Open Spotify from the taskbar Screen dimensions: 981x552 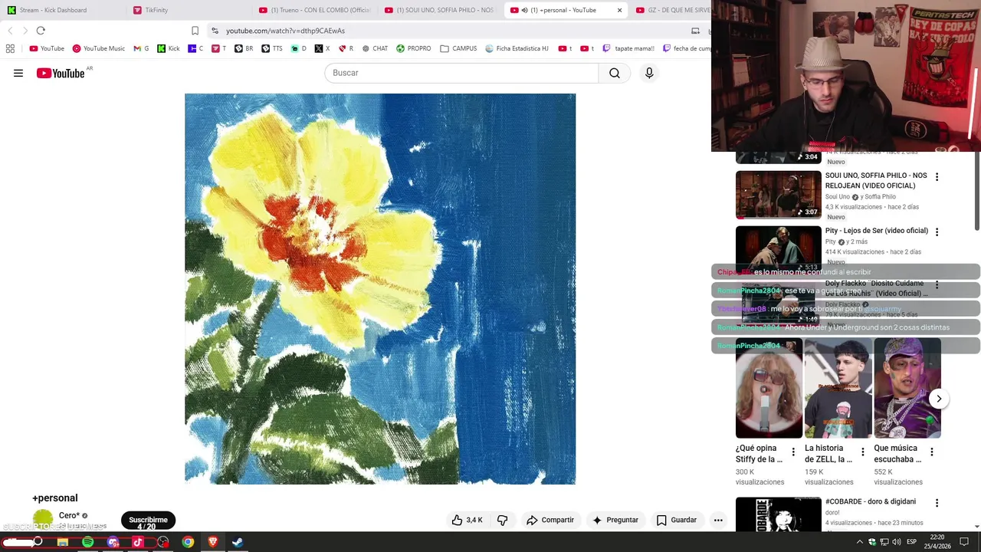coord(88,542)
